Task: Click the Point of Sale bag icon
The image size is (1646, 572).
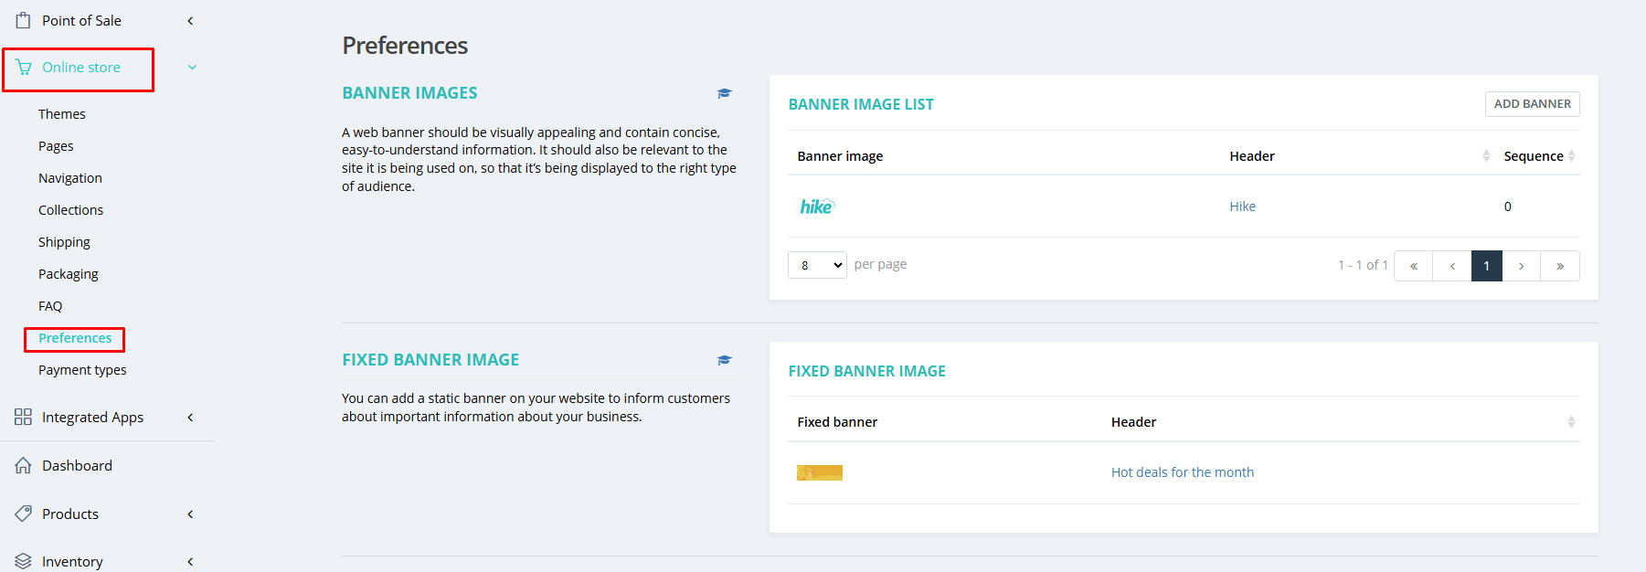Action: [24, 20]
